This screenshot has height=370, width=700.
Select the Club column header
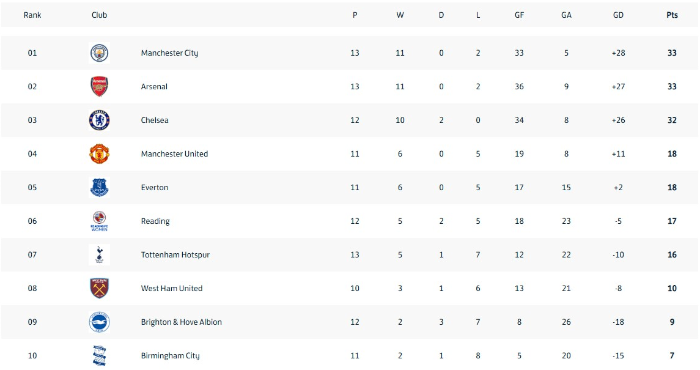(x=99, y=15)
